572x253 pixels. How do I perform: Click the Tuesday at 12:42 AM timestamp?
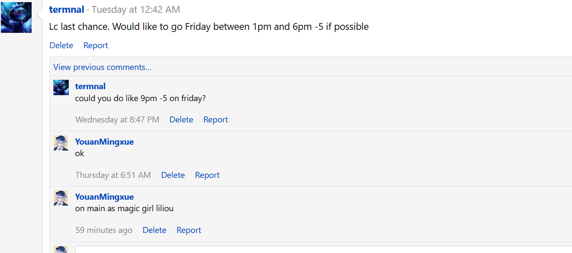tap(136, 9)
